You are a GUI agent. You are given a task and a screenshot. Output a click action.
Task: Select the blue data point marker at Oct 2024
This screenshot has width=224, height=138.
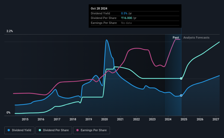tap(181, 95)
